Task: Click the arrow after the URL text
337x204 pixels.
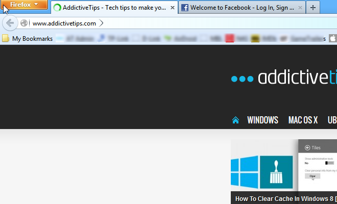Action: click(x=101, y=23)
